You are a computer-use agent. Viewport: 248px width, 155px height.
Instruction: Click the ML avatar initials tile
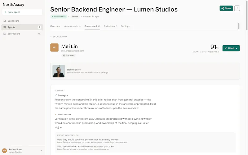point(55,47)
